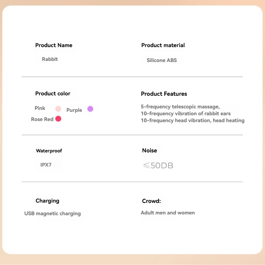This screenshot has height=265, width=265.
Task: Select the Purple color swatch
Action: 90,109
